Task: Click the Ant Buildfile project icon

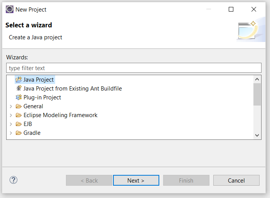Action: point(19,88)
